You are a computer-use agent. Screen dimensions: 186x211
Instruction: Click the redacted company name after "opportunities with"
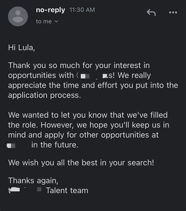pyautogui.click(x=94, y=76)
